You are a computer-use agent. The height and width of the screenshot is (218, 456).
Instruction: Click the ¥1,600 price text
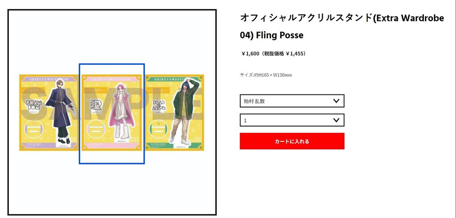[x=250, y=53]
